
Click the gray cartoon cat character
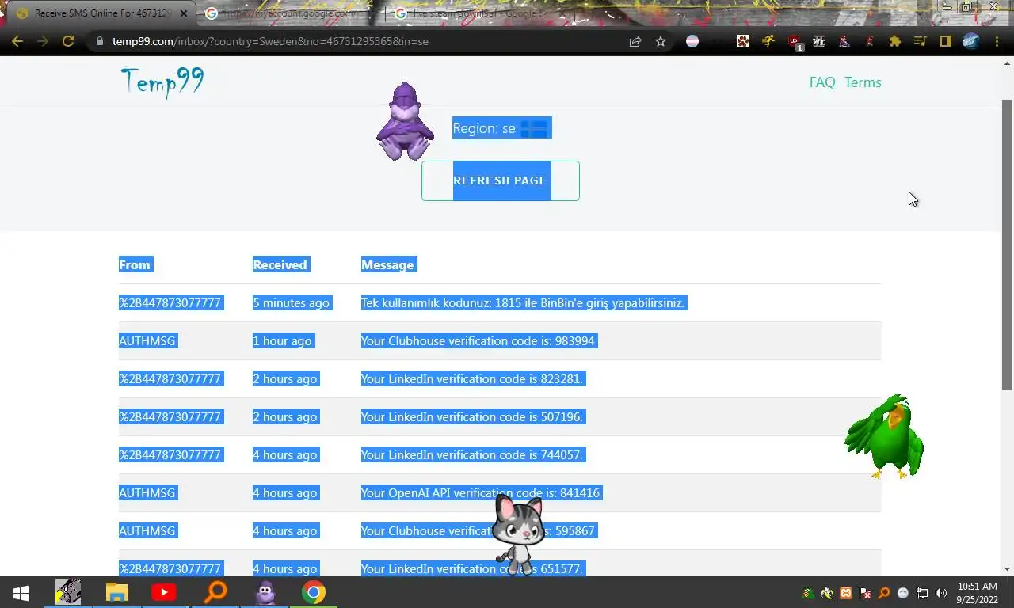pos(518,533)
